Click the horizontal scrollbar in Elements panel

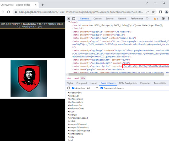pos(116,74)
